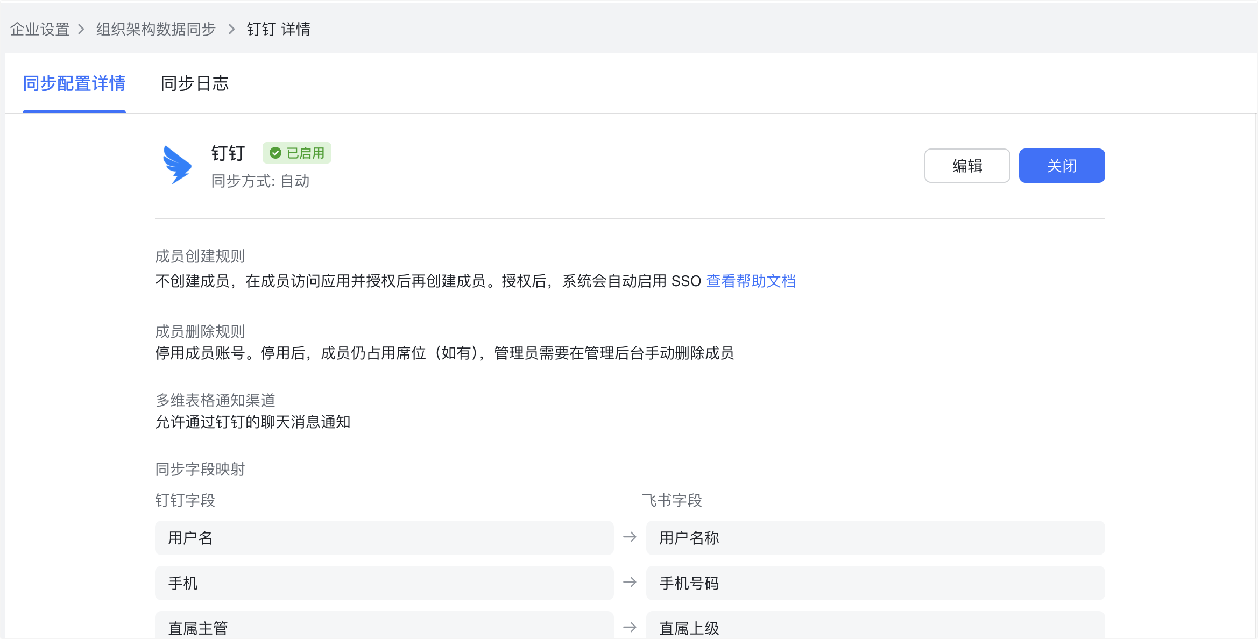Click the 飞书字段 column header
This screenshot has height=639, width=1258.
[672, 500]
